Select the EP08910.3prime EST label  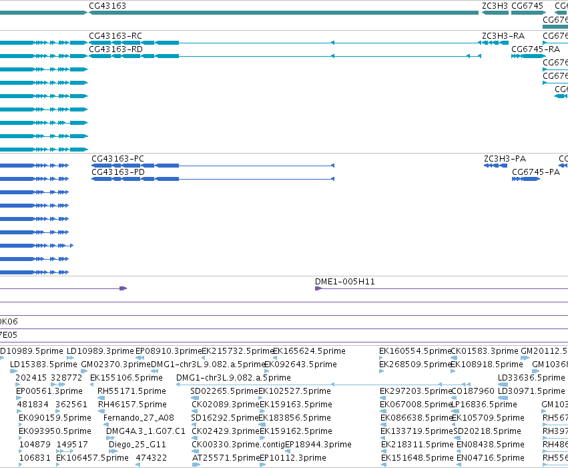pos(168,351)
